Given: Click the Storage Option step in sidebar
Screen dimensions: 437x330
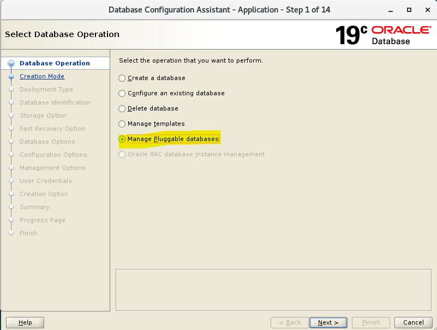Looking at the screenshot, I should tap(43, 115).
